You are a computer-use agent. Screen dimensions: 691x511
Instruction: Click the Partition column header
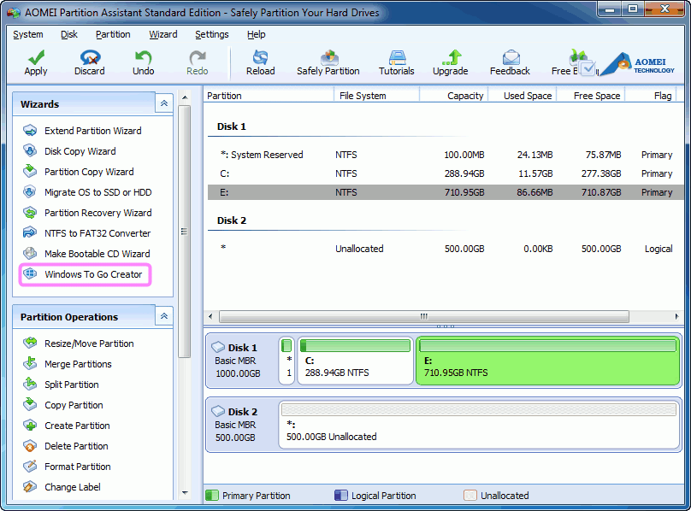pos(269,96)
